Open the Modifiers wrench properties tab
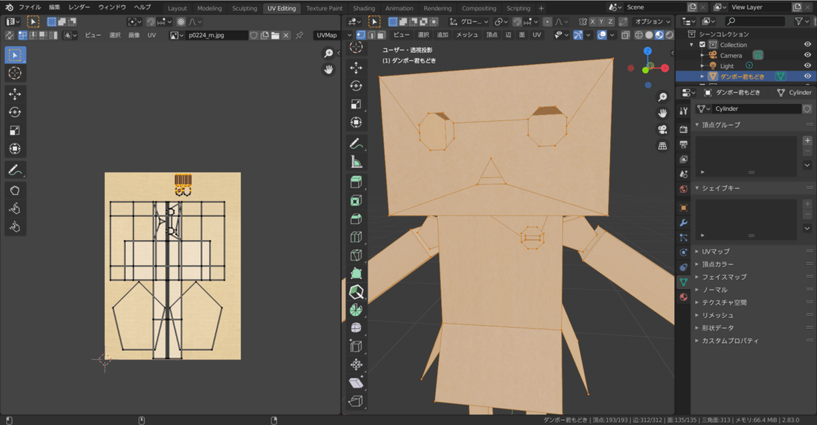This screenshot has height=425, width=817. coord(684,222)
